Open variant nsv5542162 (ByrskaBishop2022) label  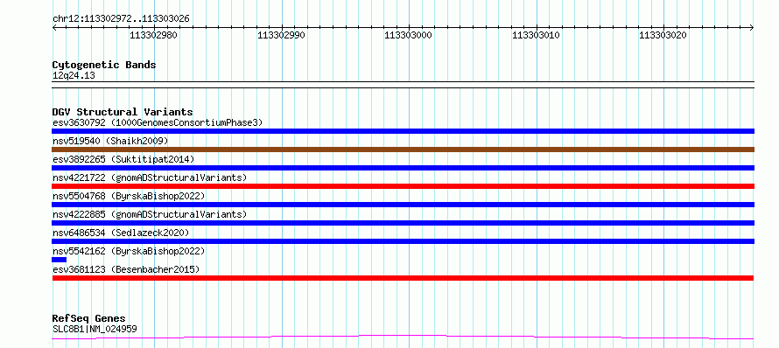pyautogui.click(x=129, y=251)
